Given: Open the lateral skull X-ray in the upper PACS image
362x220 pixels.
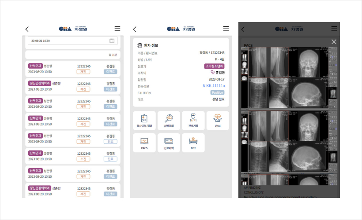Looking at the screenshot, I should tap(309, 93).
